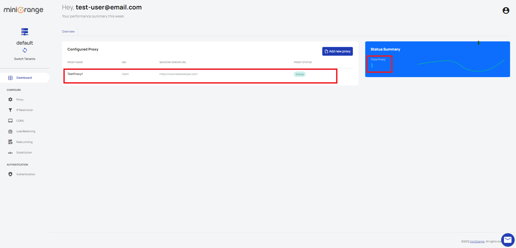Click backend URL https://www.testexample.com/
Viewport: 516px width, 248px height.
tap(178, 74)
